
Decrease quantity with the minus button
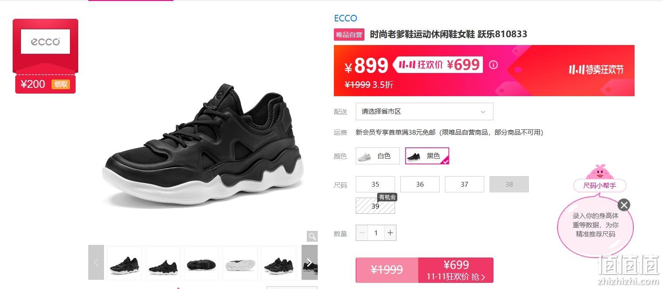click(362, 233)
